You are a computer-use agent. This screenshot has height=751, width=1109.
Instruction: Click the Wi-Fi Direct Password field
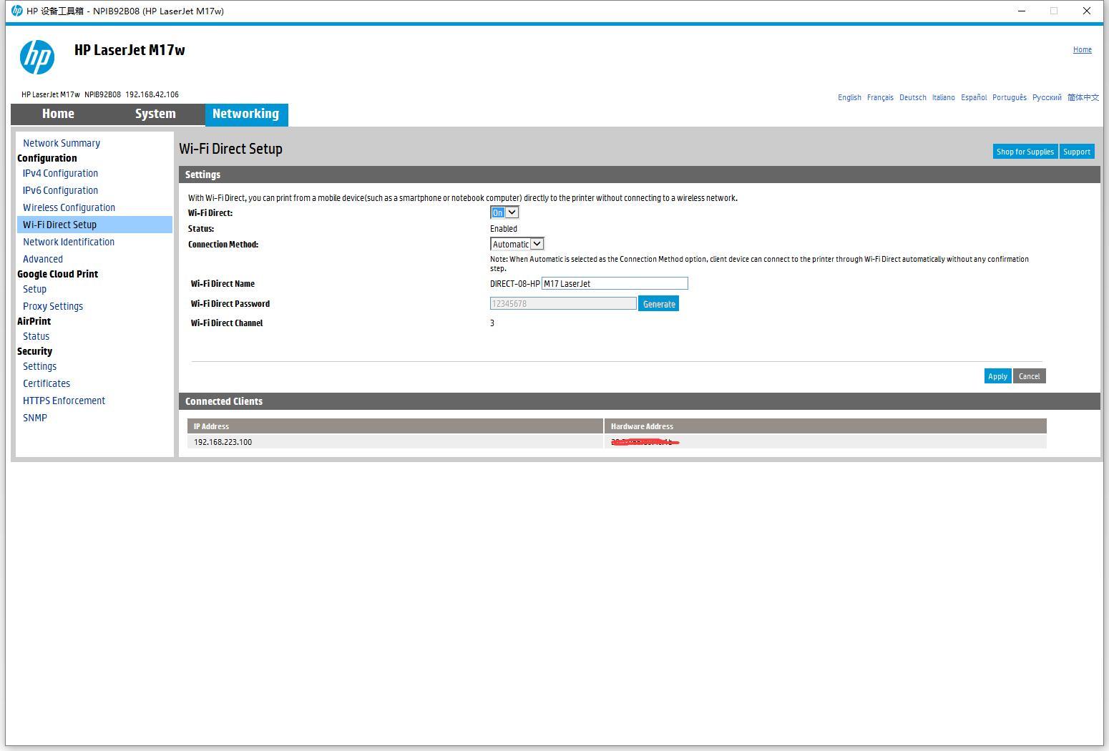[563, 303]
